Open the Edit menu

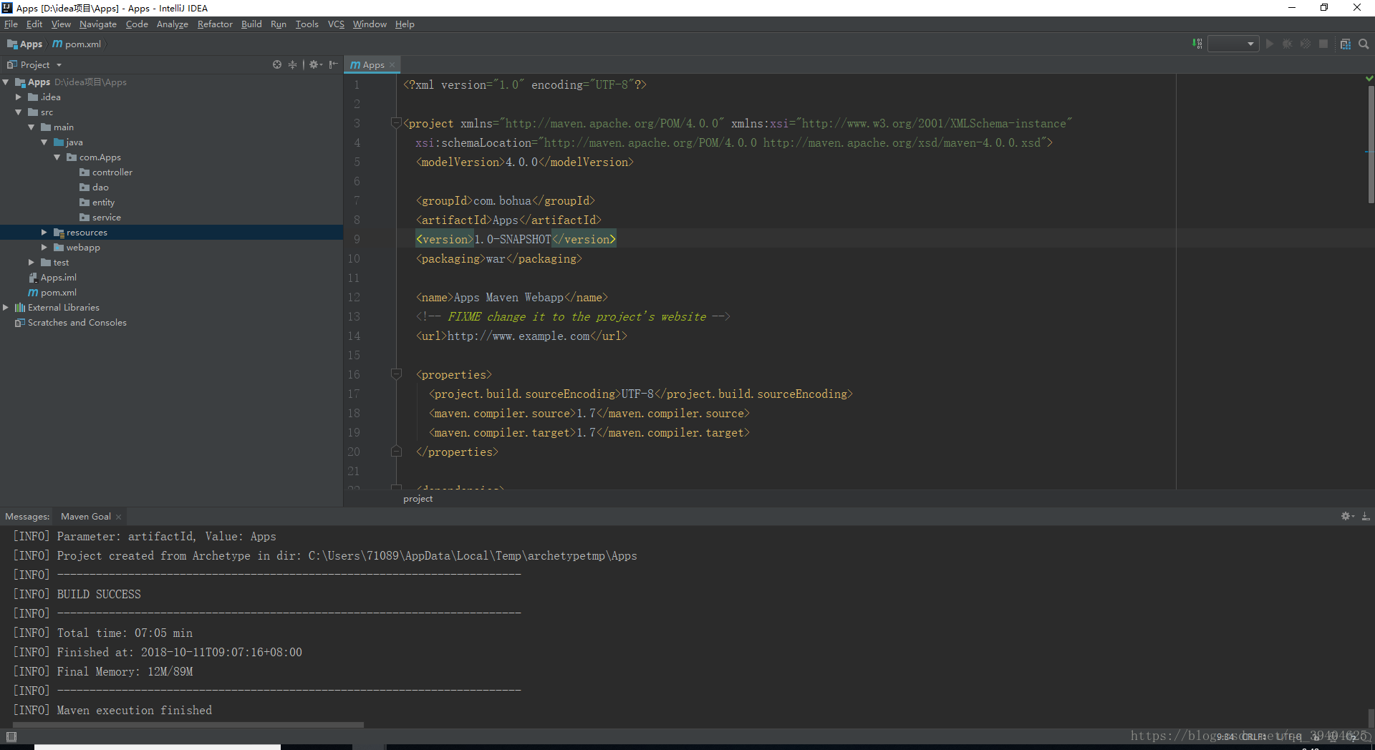coord(34,24)
